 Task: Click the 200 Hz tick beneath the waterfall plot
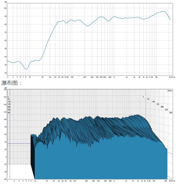click(x=86, y=181)
